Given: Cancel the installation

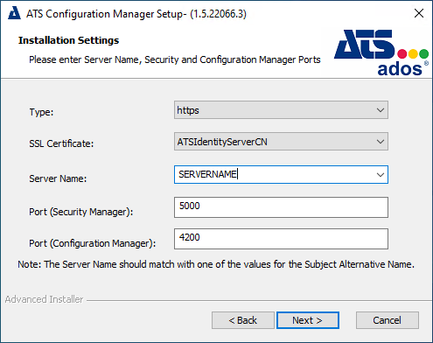Looking at the screenshot, I should 388,320.
